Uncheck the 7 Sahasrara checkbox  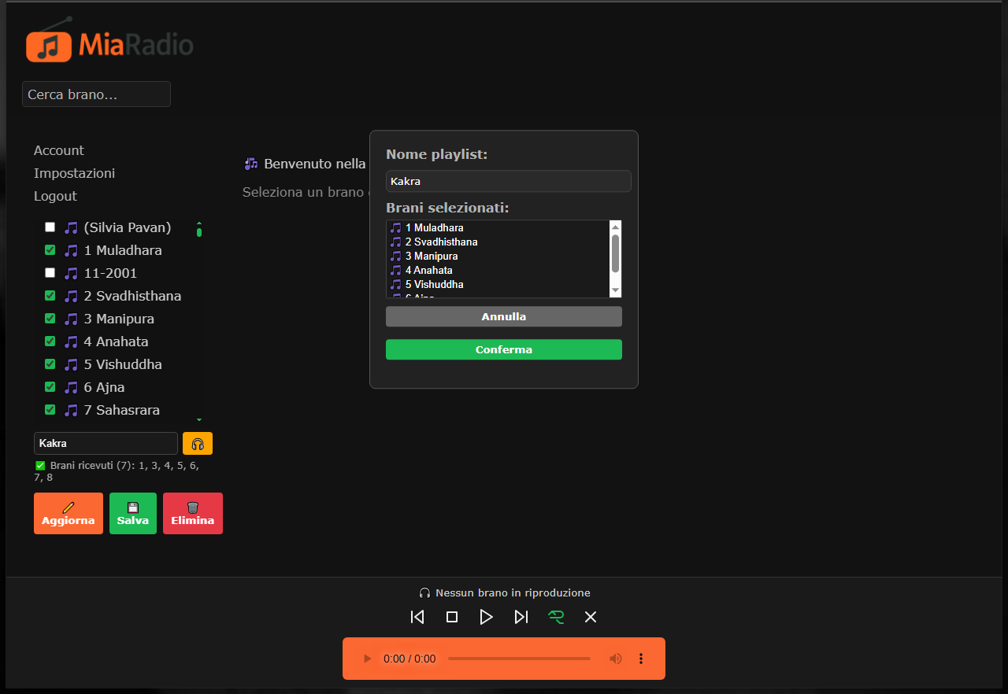pyautogui.click(x=50, y=410)
